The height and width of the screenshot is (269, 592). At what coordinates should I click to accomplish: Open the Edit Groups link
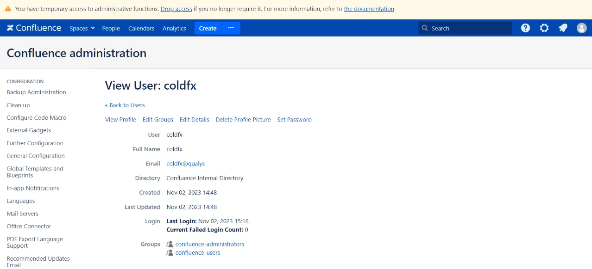coord(158,119)
